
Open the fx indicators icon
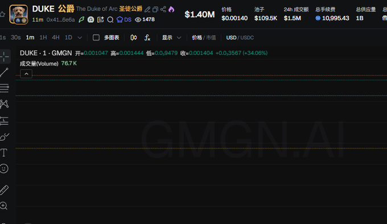[x=147, y=38]
